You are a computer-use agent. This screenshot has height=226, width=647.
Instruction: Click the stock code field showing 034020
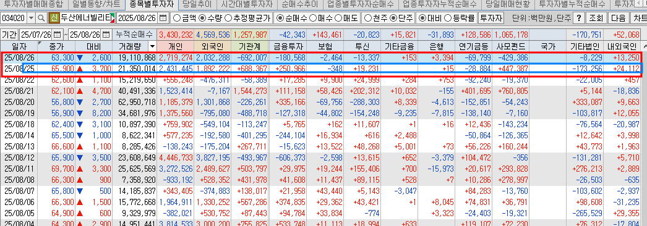tap(14, 18)
